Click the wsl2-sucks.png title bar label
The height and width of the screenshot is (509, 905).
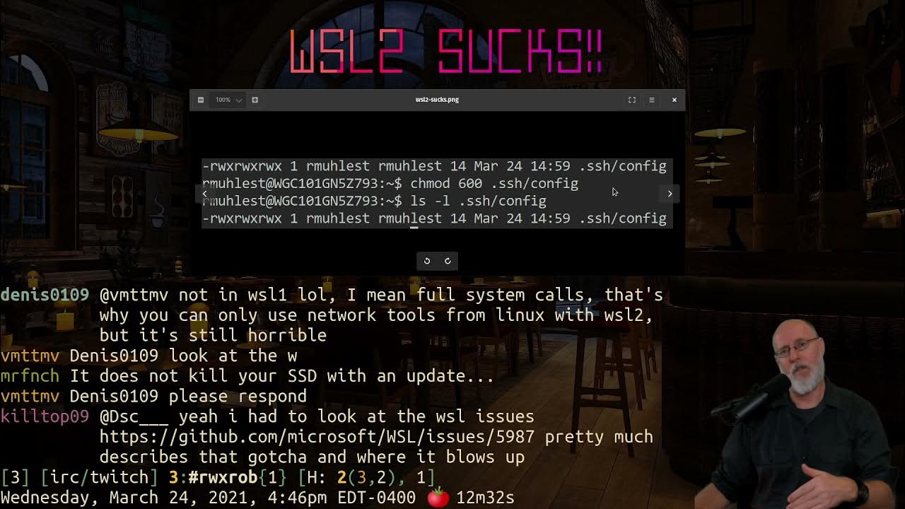click(x=437, y=100)
